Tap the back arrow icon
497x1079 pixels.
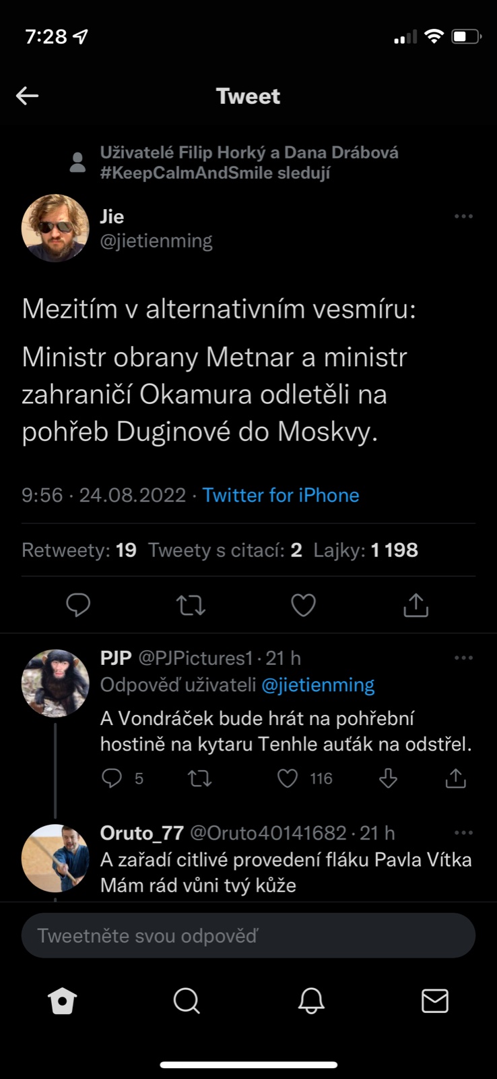click(x=28, y=96)
